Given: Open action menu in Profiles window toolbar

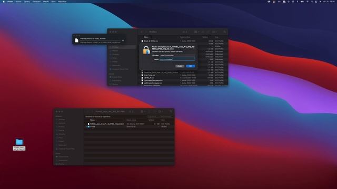Looking at the screenshot, I should (214, 31).
